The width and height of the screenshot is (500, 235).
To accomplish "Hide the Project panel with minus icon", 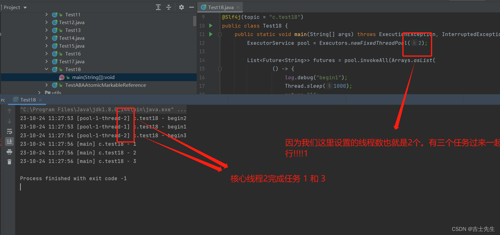I will (192, 7).
